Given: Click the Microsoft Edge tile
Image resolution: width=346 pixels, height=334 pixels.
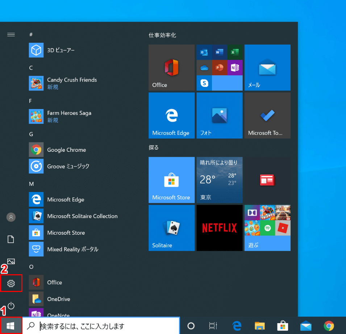Looking at the screenshot, I should point(171,115).
